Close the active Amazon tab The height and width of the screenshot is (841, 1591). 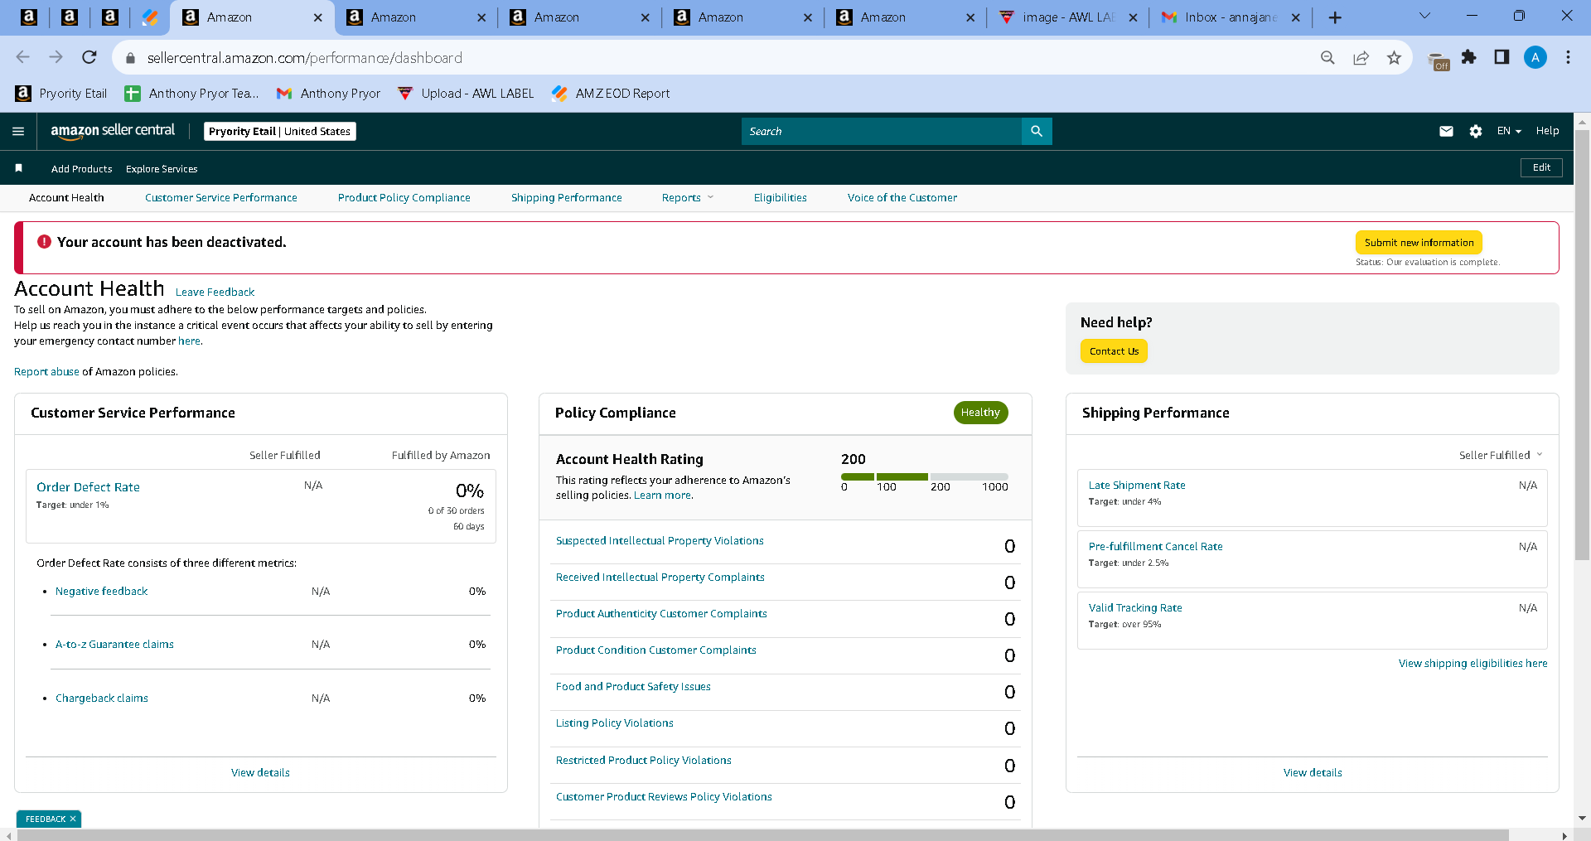pyautogui.click(x=317, y=17)
